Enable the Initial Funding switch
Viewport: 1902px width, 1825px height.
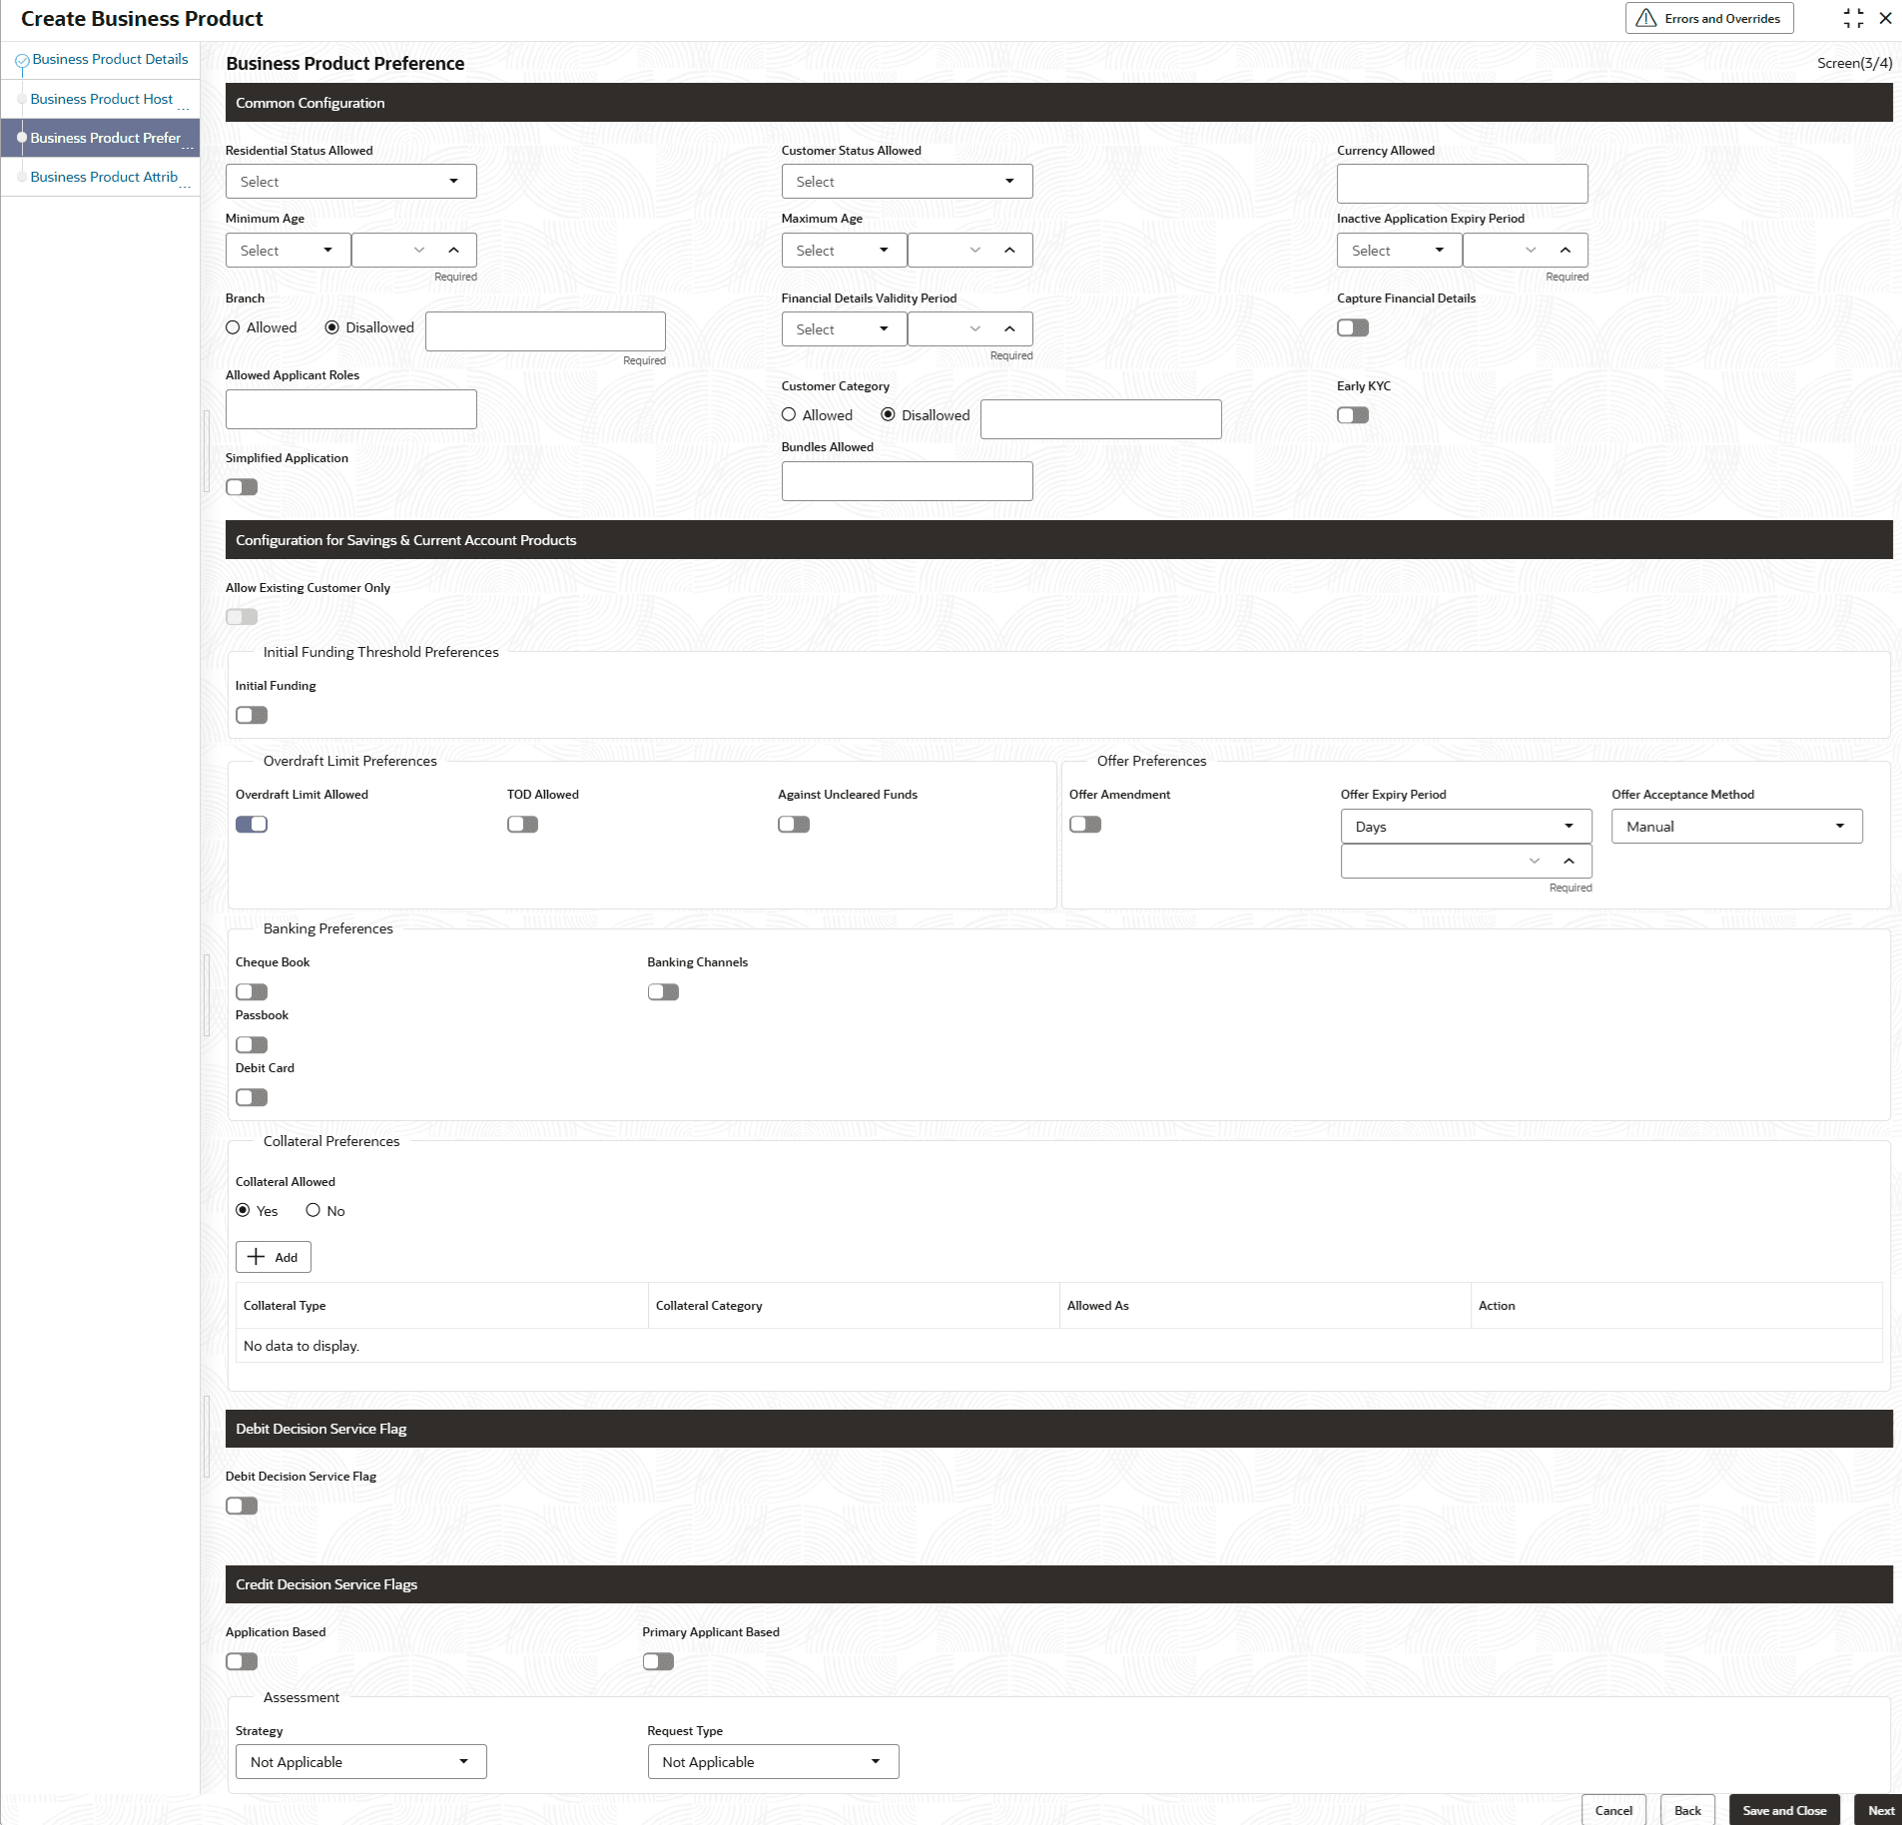(x=252, y=716)
